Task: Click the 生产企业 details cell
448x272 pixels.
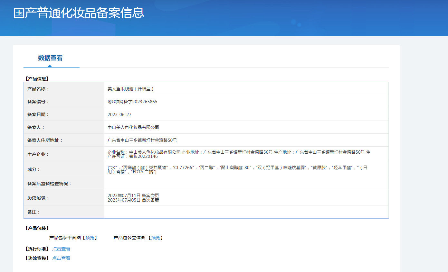Action: click(246, 154)
